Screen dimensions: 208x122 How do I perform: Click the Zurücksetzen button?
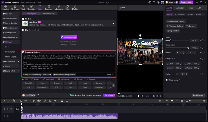pyautogui.click(x=198, y=95)
